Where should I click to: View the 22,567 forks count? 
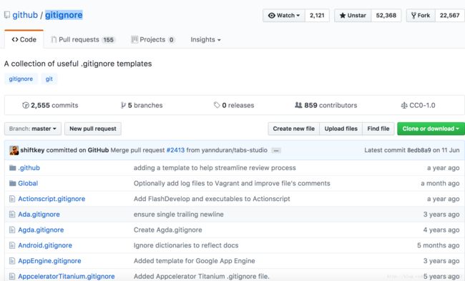coord(449,16)
